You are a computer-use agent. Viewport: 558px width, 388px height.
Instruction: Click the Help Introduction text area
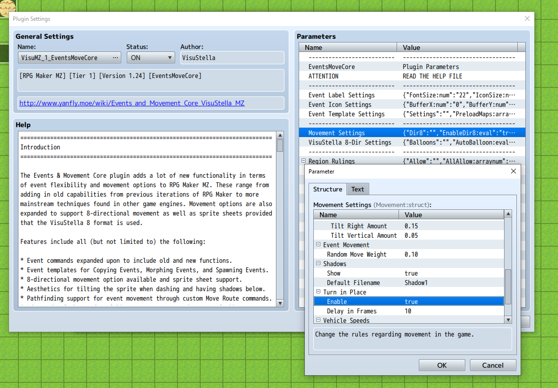pos(147,219)
